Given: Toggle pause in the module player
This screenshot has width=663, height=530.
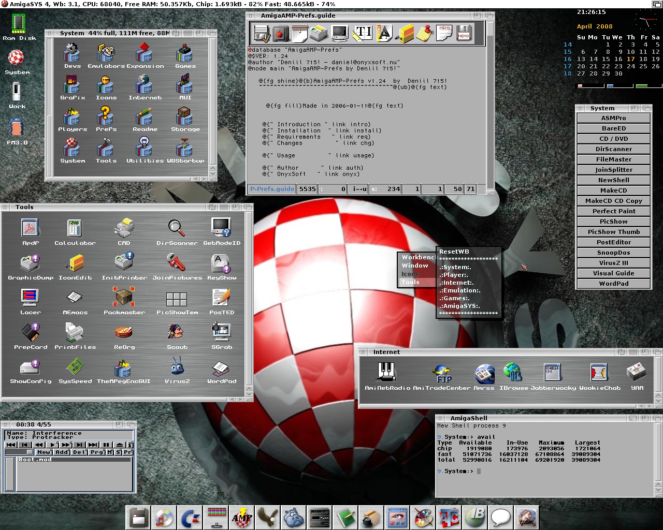Looking at the screenshot, I should (x=106, y=445).
